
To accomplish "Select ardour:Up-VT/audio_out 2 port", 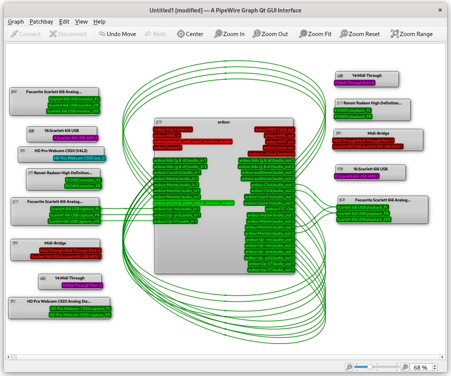I will coord(271,270).
